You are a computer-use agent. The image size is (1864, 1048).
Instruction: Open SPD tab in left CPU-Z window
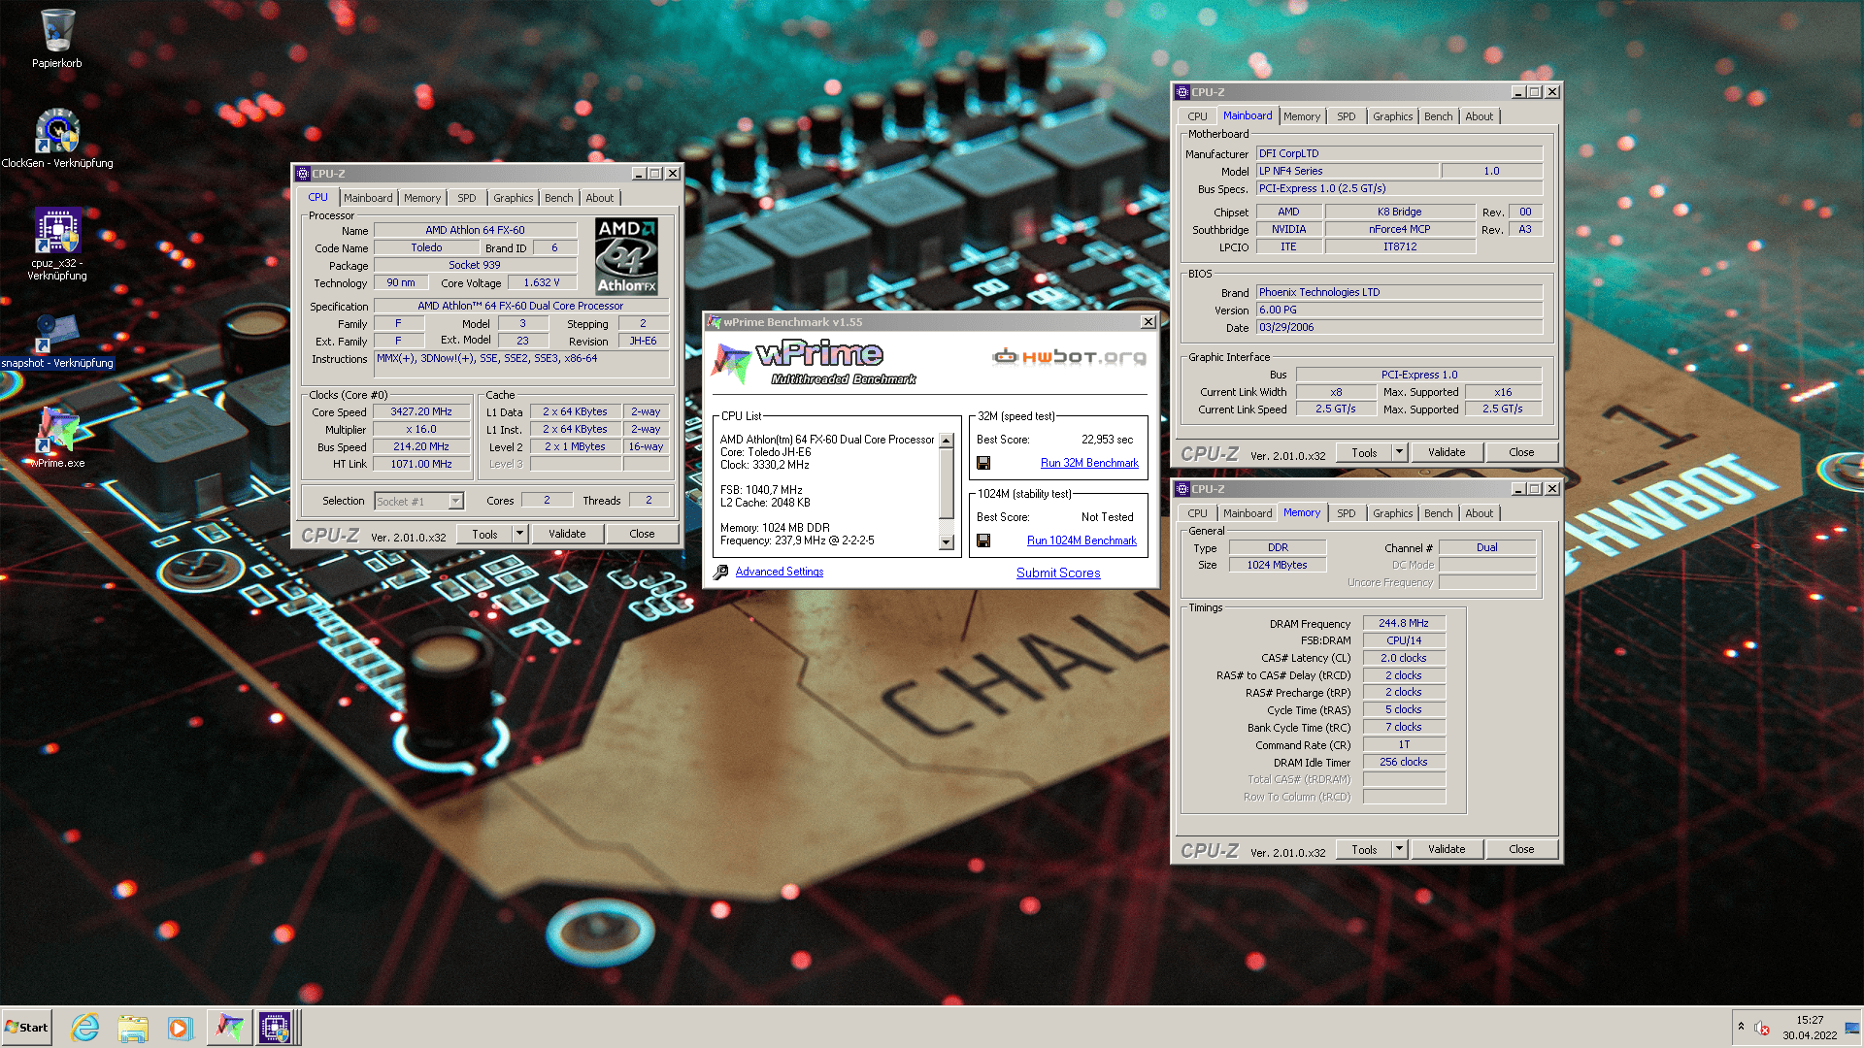tap(467, 198)
